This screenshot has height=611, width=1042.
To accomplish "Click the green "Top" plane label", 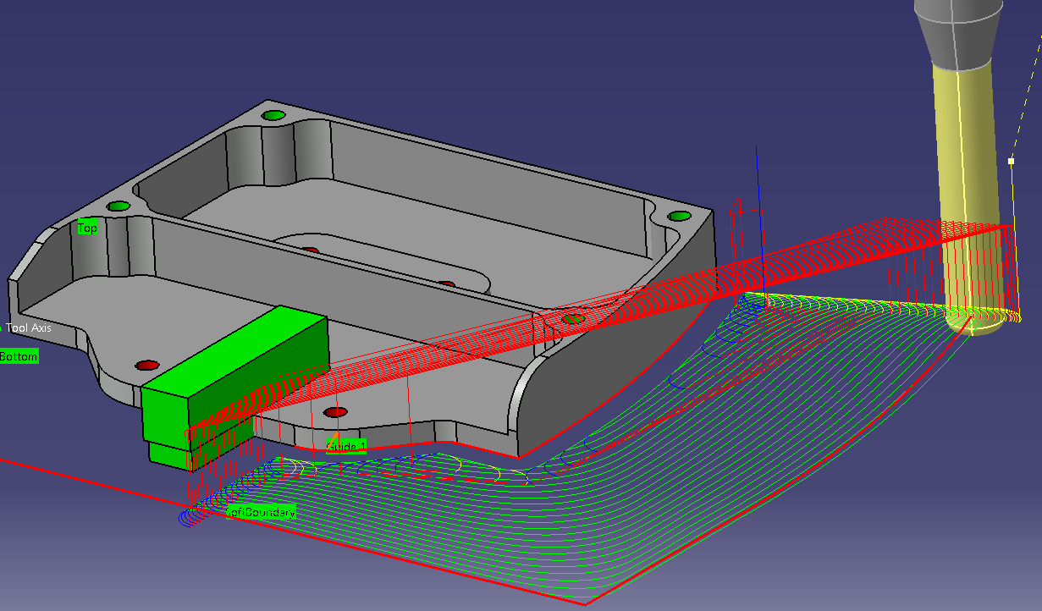I will [x=87, y=228].
